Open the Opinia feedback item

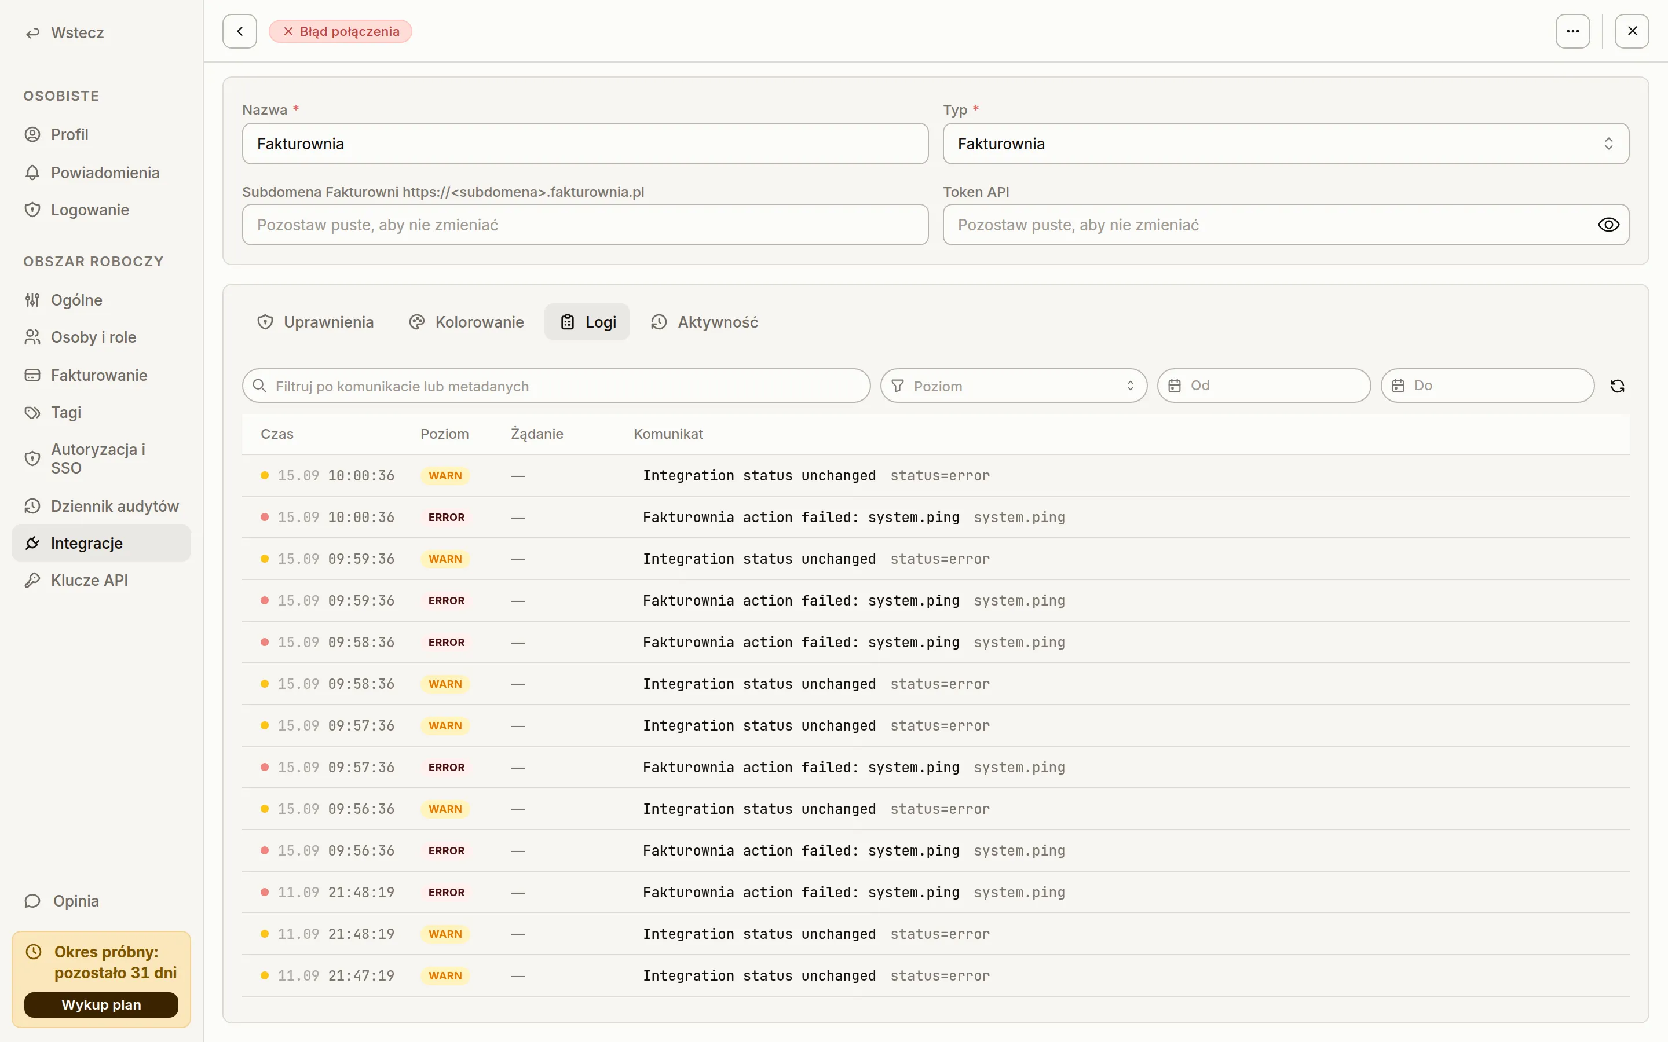[101, 901]
